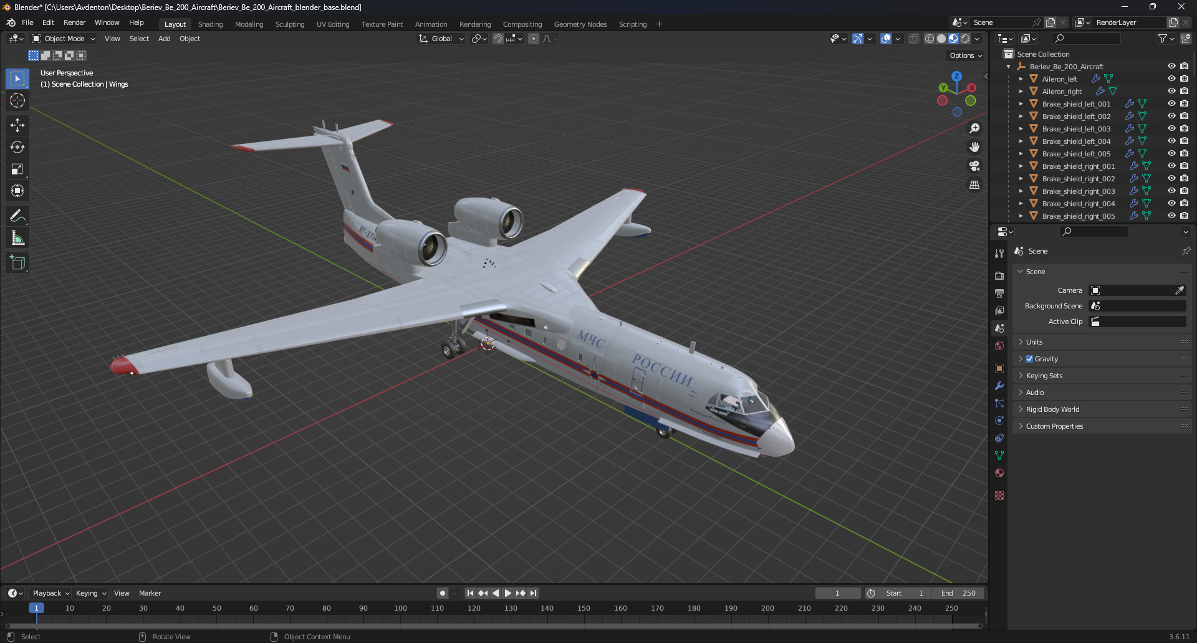Screen dimensions: 1197x643
Task: Switch to solid viewport shading
Action: click(941, 39)
